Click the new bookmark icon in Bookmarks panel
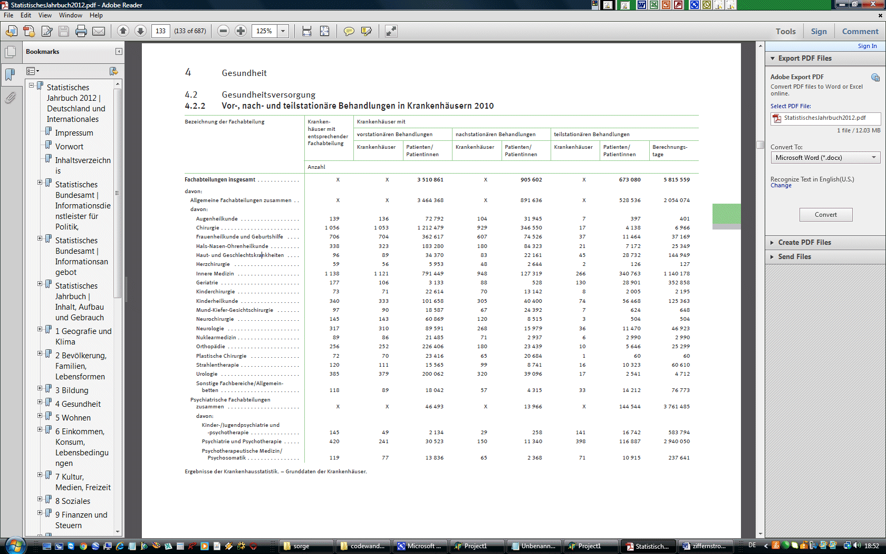886x554 pixels. tap(113, 71)
